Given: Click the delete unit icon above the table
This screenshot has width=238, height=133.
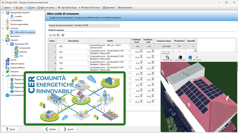Looking at the screenshot, I should 58,35.
